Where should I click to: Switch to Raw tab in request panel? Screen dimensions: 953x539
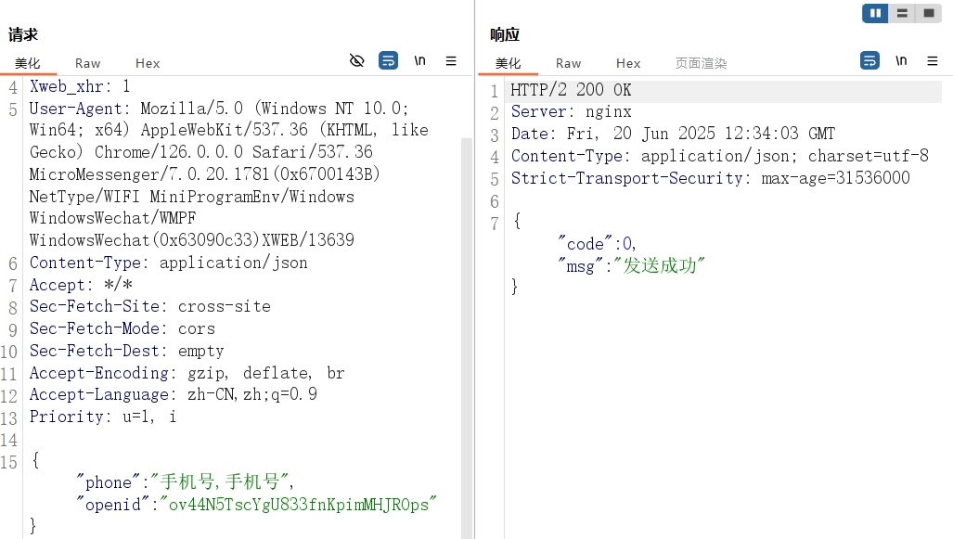click(x=87, y=63)
